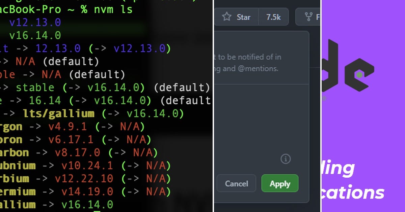Star the repository with the Star button
Screen dimensions: 405x212
pyautogui.click(x=236, y=17)
